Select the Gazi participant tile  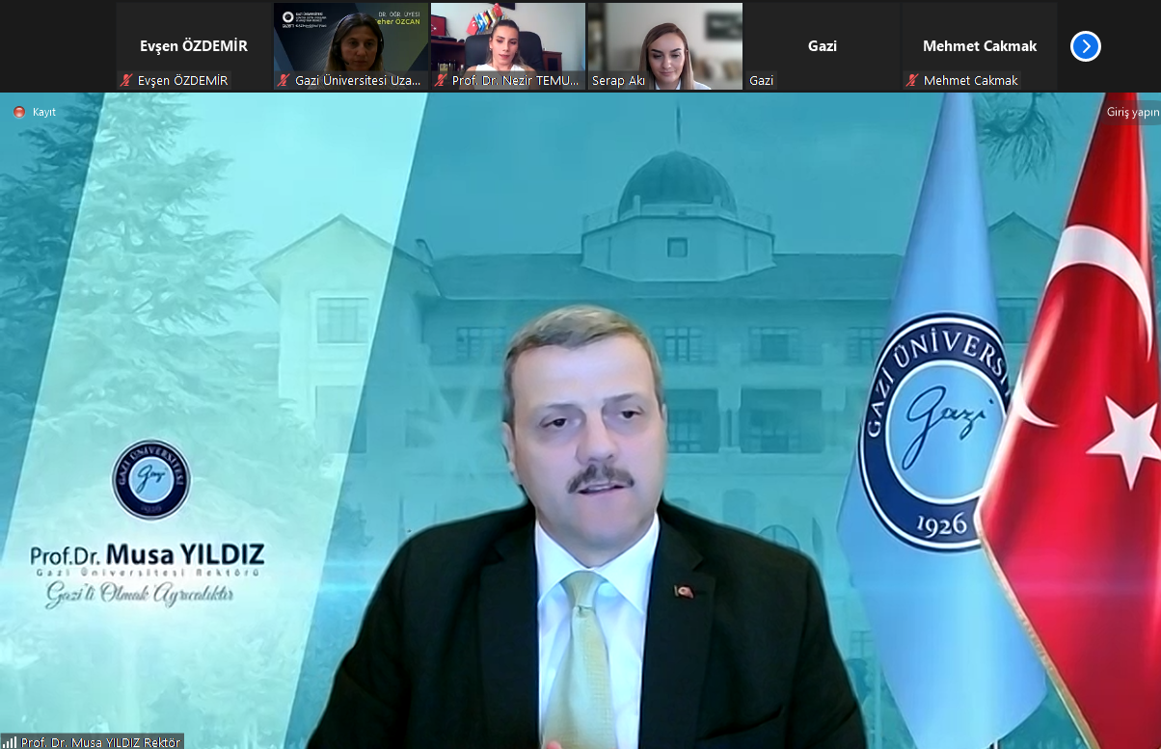coord(823,46)
